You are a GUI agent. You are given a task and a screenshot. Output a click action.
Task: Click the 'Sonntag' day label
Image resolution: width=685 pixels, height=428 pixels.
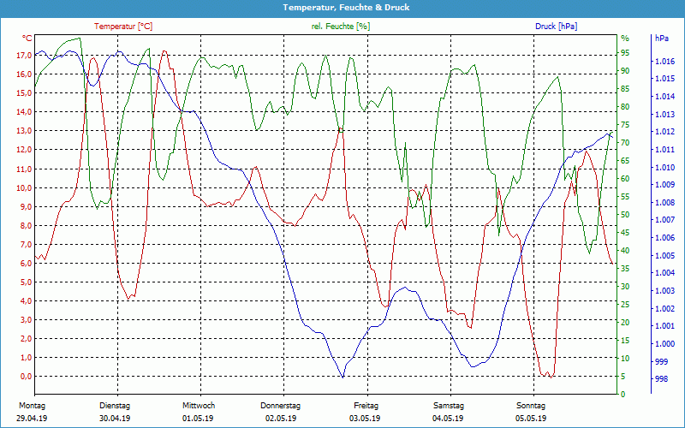click(531, 405)
